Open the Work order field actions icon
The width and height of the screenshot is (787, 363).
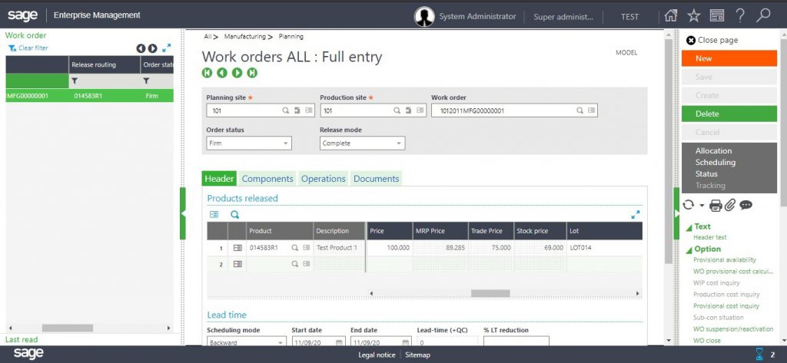pyautogui.click(x=591, y=111)
